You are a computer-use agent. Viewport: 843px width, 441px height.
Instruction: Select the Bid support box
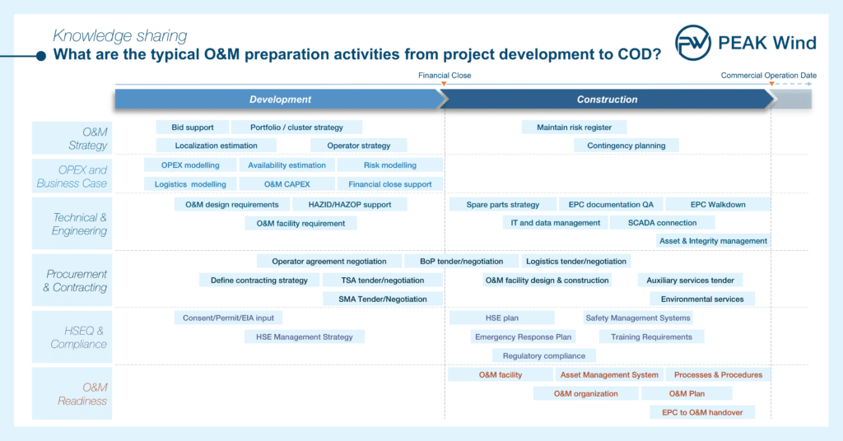pos(193,128)
